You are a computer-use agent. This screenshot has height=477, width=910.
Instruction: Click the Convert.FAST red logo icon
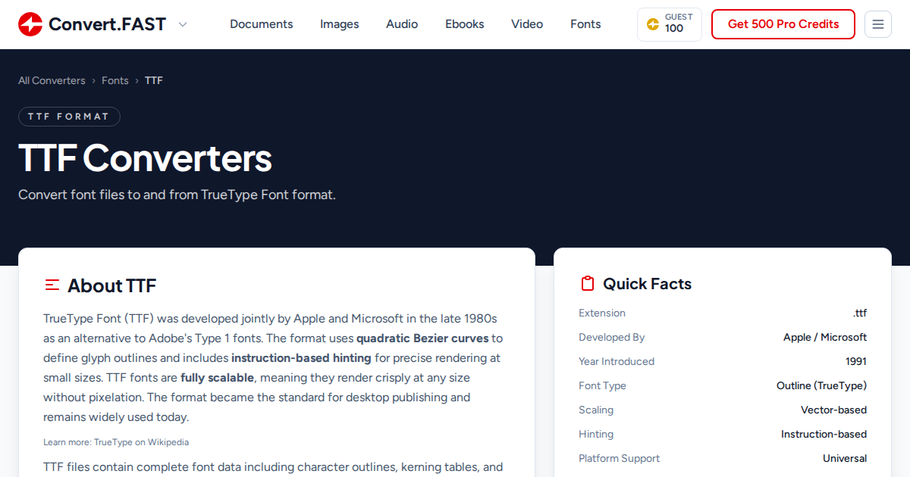click(30, 24)
